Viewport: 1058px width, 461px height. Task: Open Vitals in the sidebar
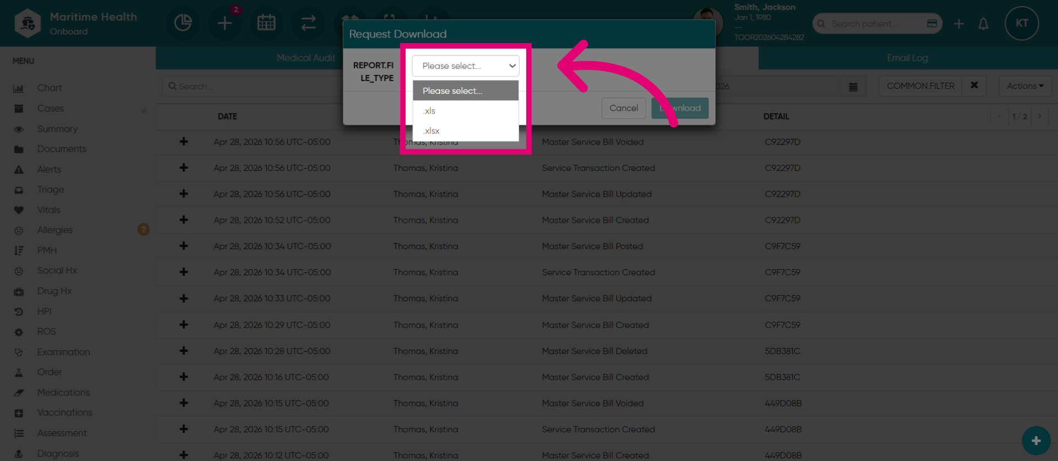(48, 210)
